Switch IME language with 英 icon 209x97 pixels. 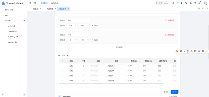tap(181, 51)
